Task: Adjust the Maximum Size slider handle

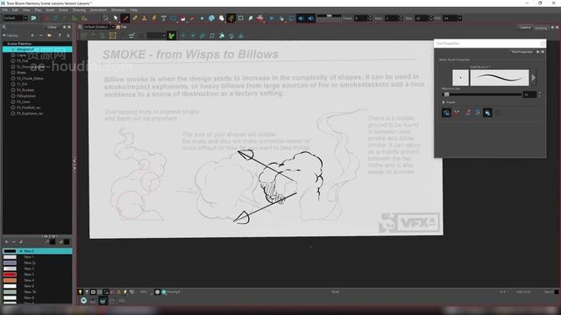Action: (446, 94)
